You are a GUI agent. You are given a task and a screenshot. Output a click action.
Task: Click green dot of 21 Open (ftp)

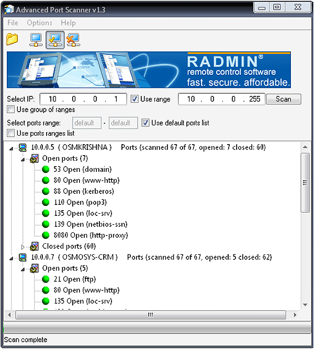click(x=46, y=279)
